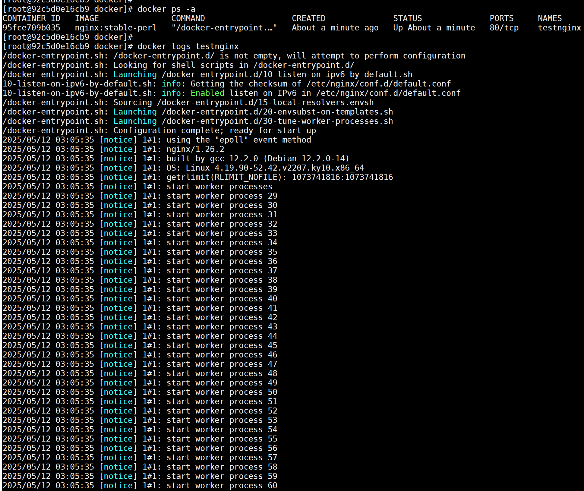The width and height of the screenshot is (584, 491).
Task: Click the epoll event method log line
Action: coord(238,140)
